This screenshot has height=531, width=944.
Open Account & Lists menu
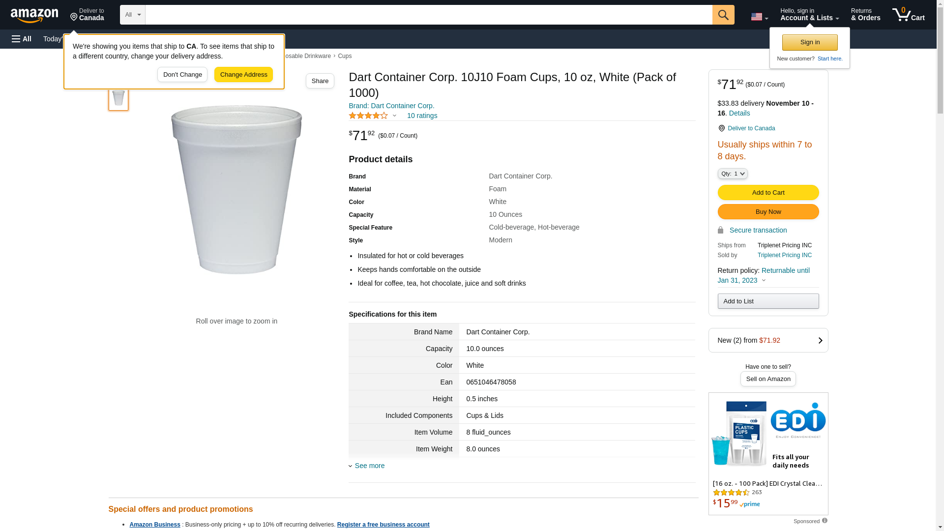click(x=809, y=15)
